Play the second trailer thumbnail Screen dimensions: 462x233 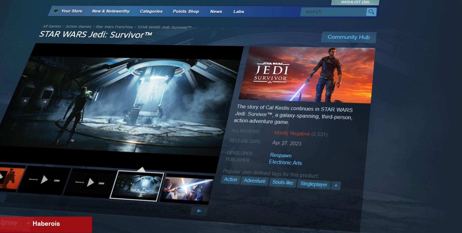pyautogui.click(x=45, y=180)
